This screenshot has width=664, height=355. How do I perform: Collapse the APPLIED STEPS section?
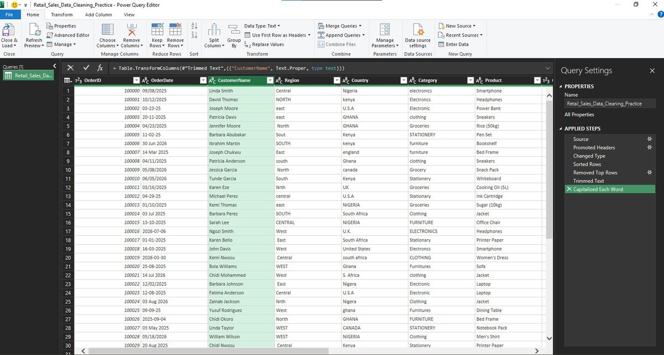(x=561, y=128)
